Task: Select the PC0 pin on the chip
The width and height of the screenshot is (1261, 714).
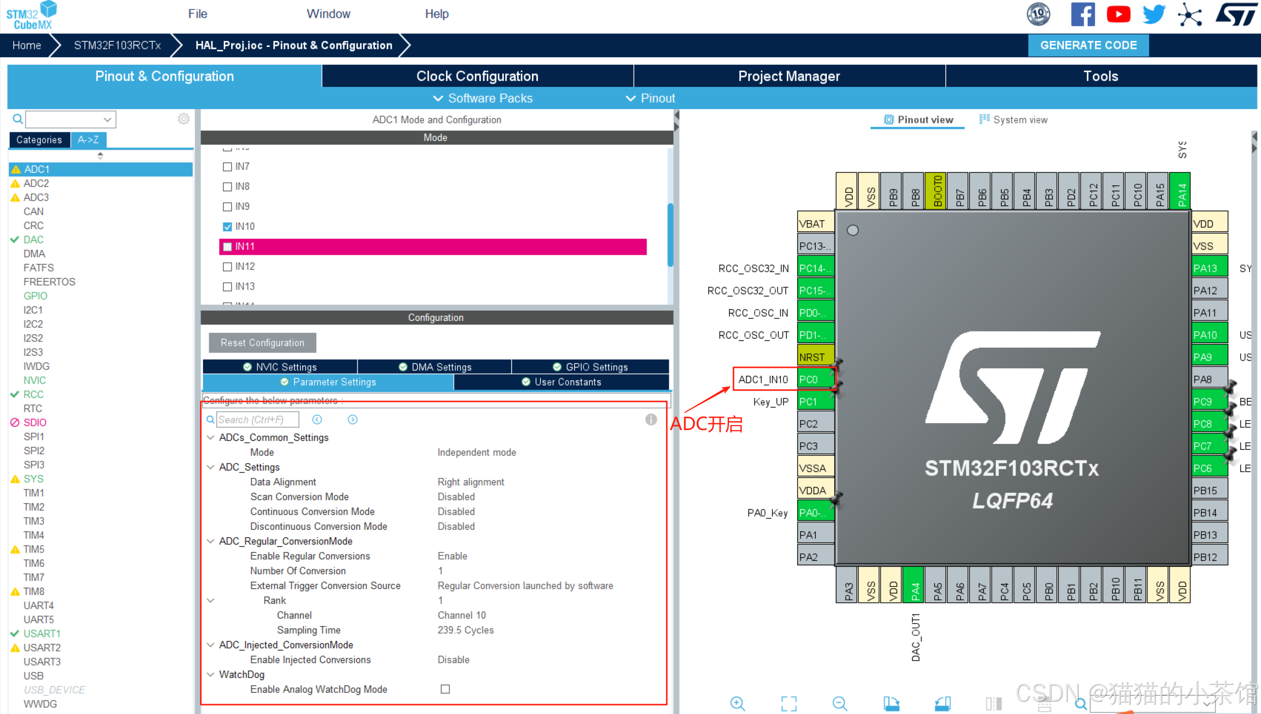Action: coord(815,379)
